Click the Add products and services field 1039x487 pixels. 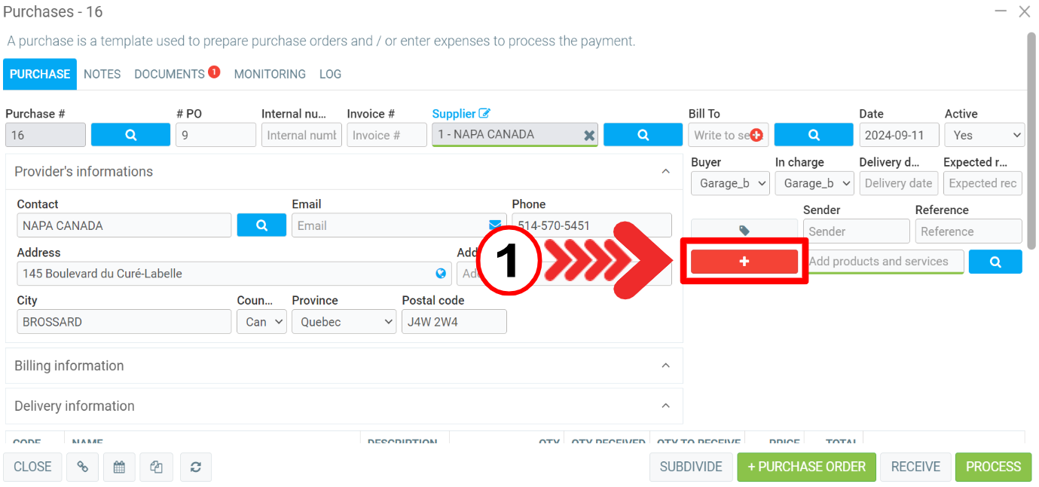(x=883, y=262)
